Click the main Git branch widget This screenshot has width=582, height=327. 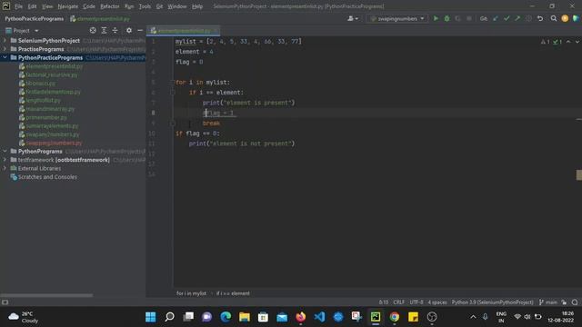tap(548, 302)
